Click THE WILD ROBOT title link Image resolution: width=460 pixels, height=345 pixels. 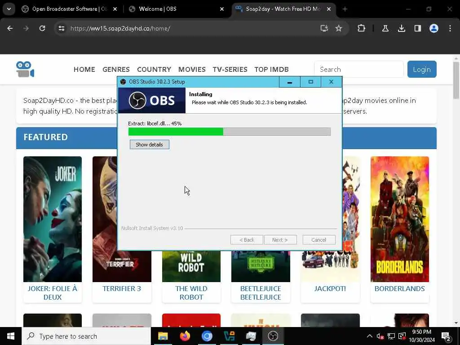pyautogui.click(x=191, y=293)
